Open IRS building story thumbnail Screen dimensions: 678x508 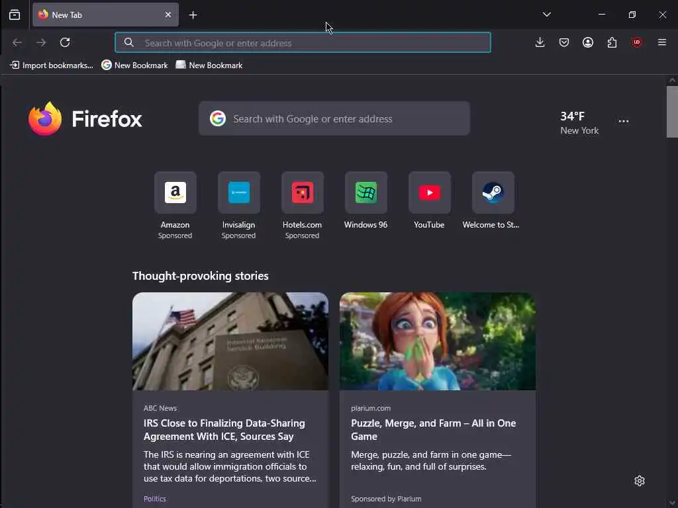tap(230, 341)
